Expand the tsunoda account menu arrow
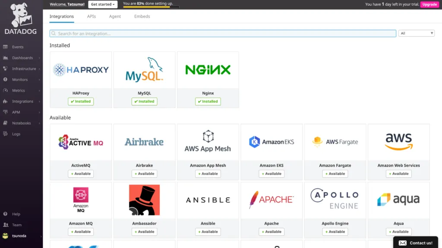This screenshot has width=442, height=248. (x=41, y=236)
